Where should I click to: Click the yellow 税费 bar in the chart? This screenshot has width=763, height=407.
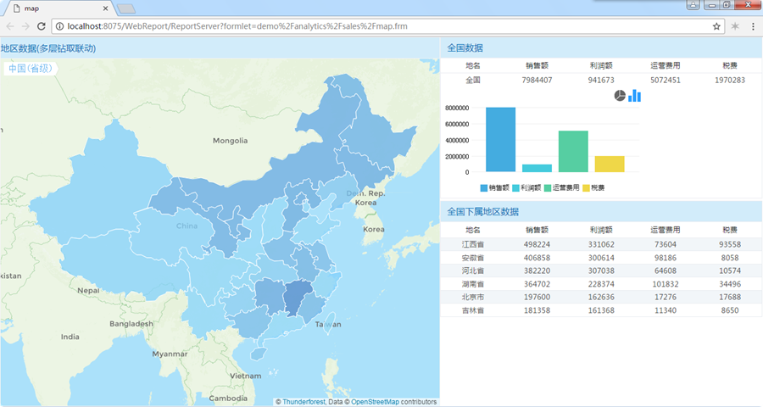[610, 164]
